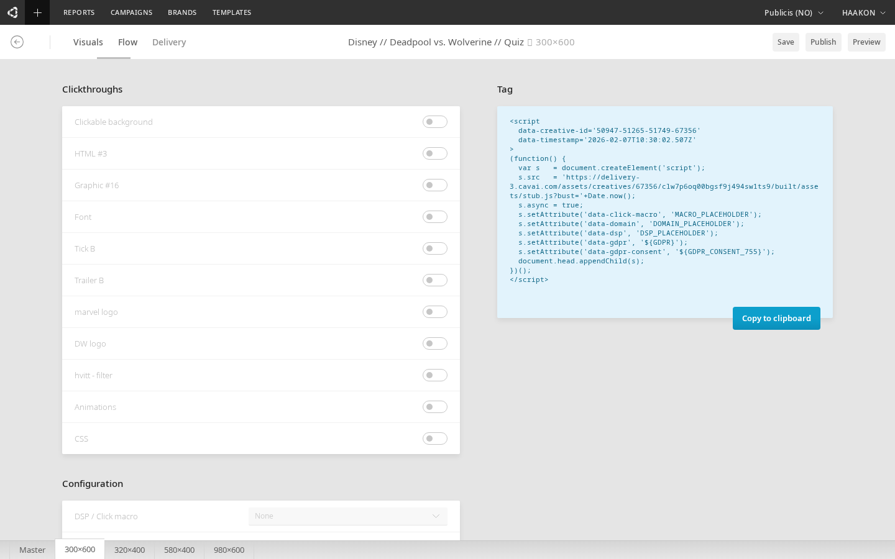Switch on the DW logo clickthrough

point(434,343)
